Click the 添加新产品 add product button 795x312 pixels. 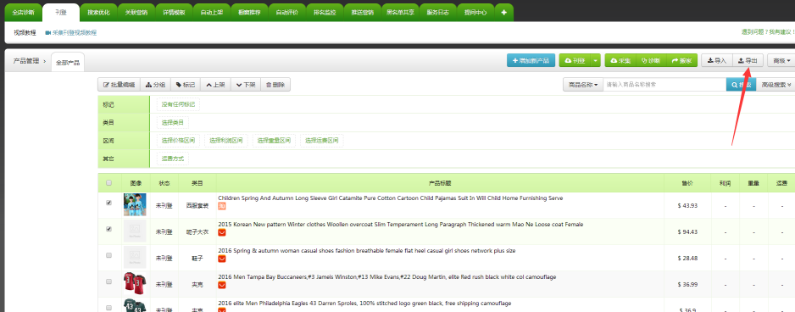(x=531, y=60)
